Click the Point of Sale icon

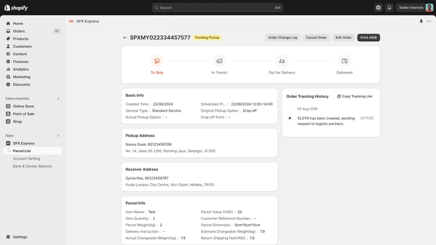[8, 114]
